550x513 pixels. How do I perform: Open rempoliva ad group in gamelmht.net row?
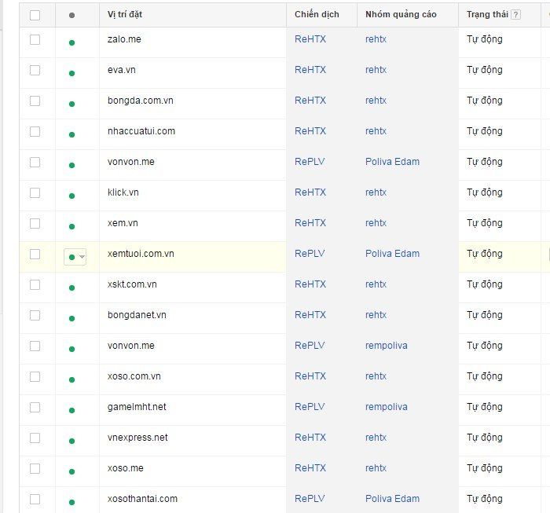coord(387,407)
